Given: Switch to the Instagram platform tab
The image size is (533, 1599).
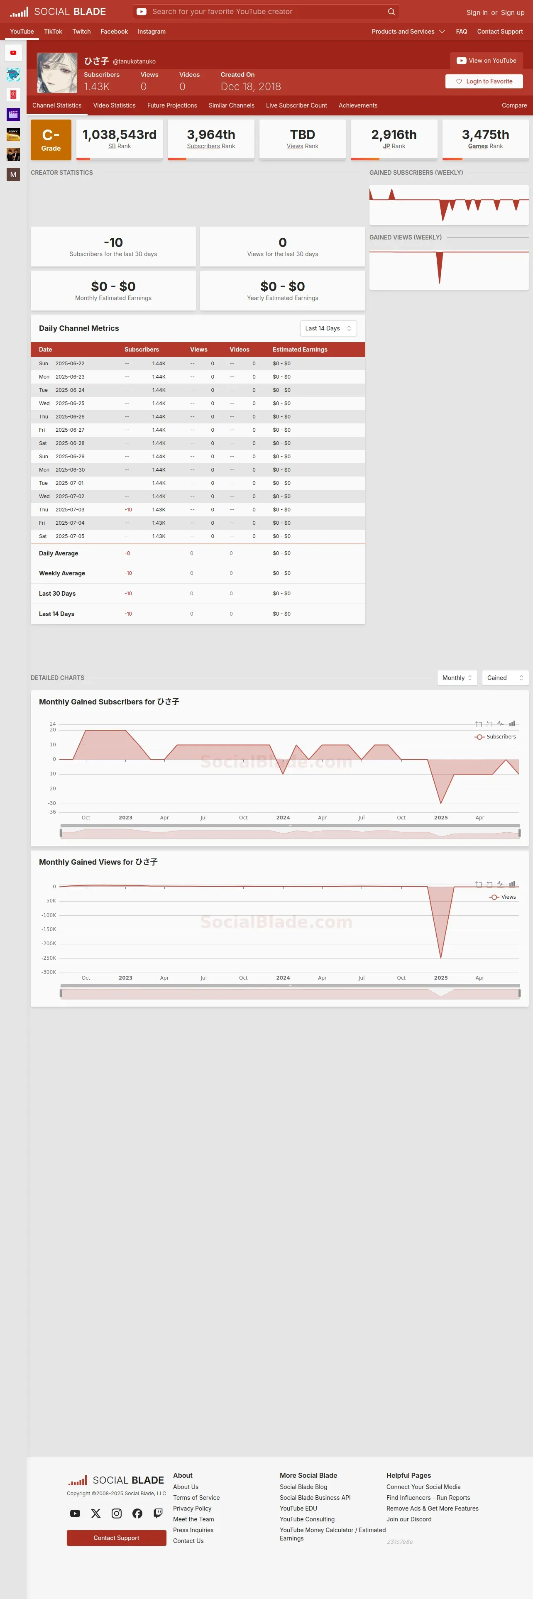Looking at the screenshot, I should click(152, 32).
